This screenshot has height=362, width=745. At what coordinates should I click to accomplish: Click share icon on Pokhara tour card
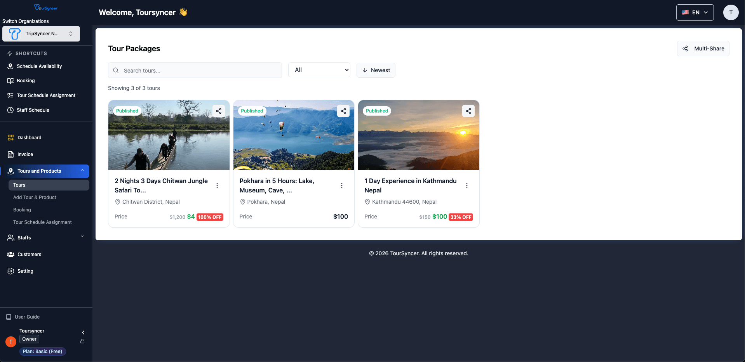[x=343, y=111]
